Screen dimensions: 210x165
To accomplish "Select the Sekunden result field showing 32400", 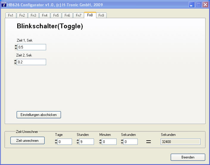I will pos(180,142).
